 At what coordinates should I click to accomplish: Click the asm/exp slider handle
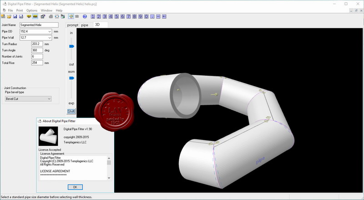pos(71,78)
